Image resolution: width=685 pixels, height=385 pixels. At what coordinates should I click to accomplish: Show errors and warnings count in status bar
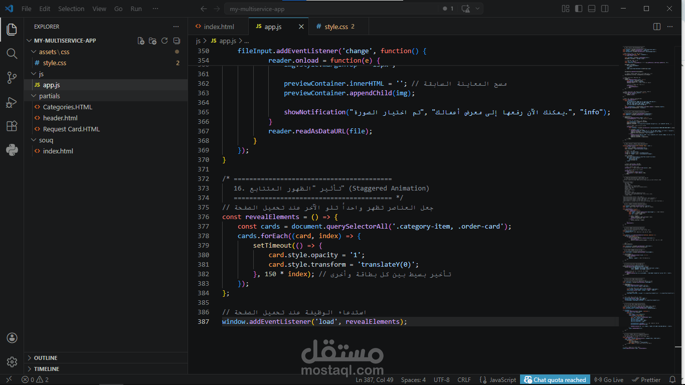click(35, 379)
